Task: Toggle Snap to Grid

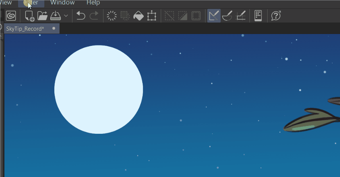Action: [x=241, y=16]
